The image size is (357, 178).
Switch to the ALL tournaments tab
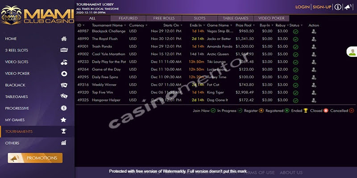click(92, 18)
